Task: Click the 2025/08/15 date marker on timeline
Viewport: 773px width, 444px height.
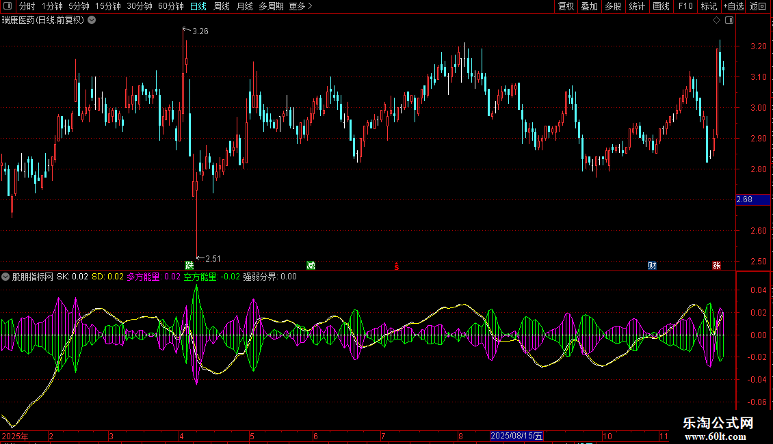Action: click(517, 436)
